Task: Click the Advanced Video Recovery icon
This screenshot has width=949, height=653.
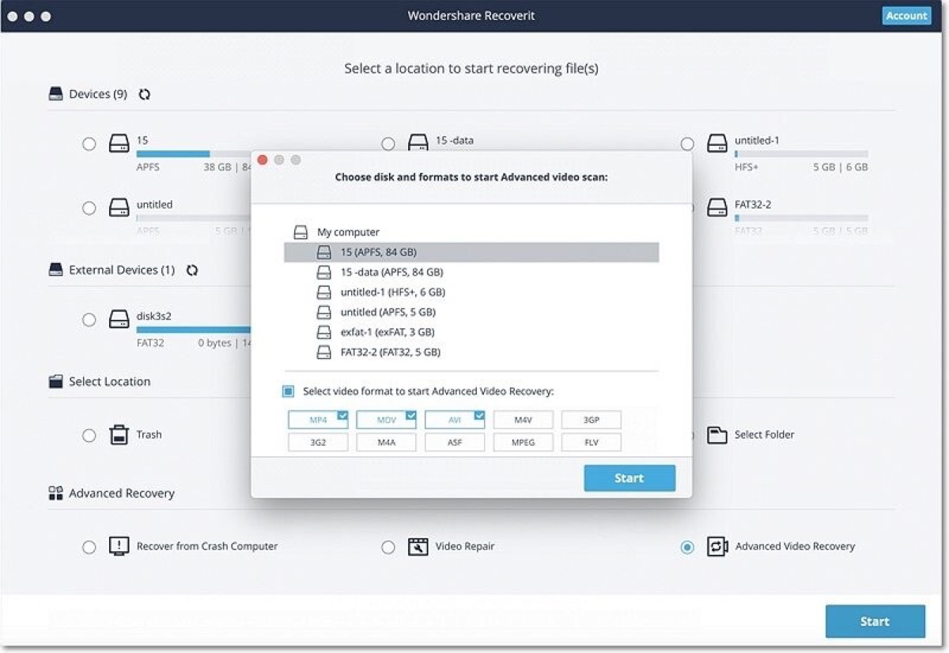Action: [718, 546]
